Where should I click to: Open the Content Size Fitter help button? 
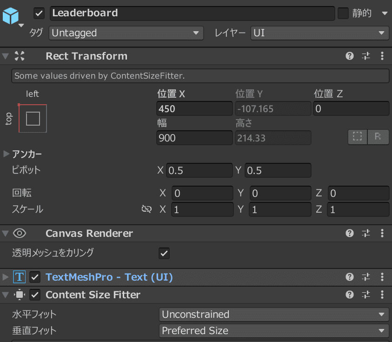coord(349,295)
